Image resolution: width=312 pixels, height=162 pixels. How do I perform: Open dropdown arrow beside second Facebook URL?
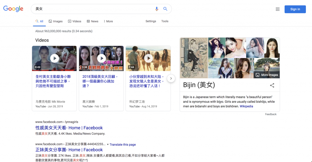tap(108, 145)
